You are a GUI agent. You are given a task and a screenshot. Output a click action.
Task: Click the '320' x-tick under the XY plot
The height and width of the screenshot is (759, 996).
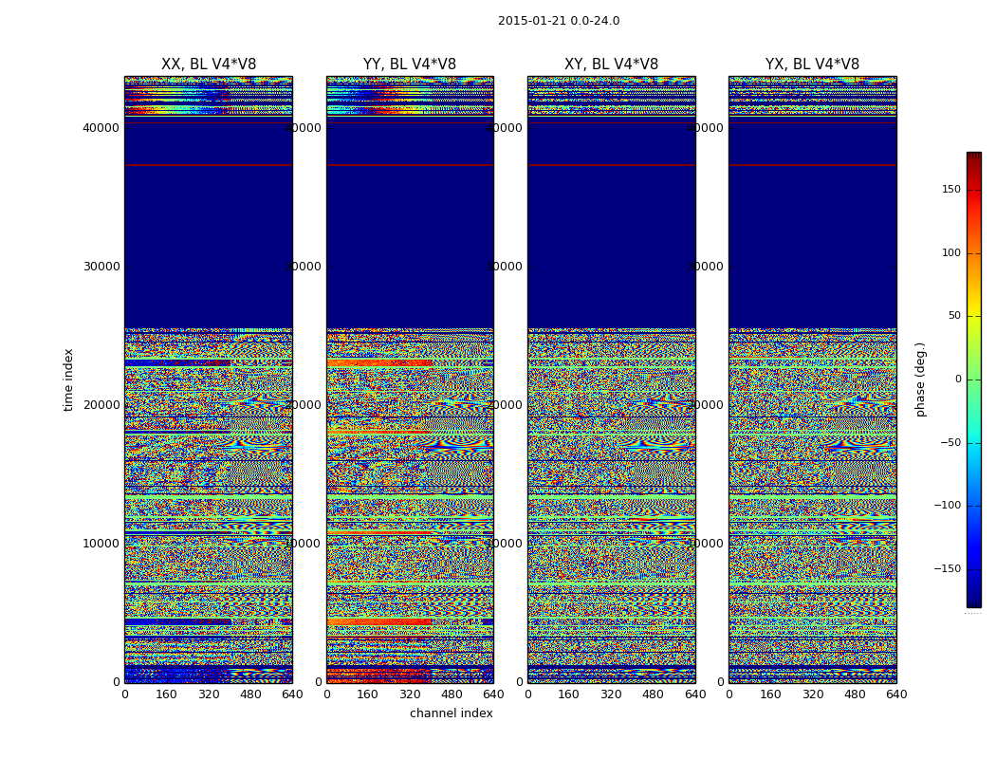click(x=611, y=694)
